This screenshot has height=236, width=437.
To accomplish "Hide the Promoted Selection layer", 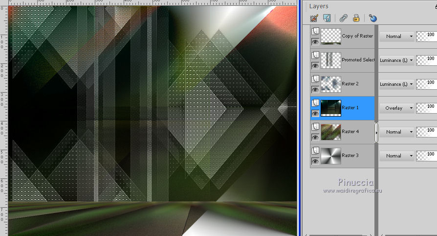I will pyautogui.click(x=315, y=66).
